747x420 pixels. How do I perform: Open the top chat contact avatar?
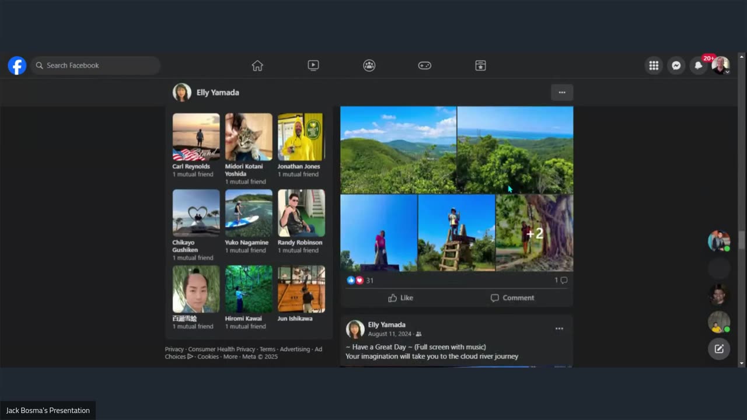[x=719, y=241]
